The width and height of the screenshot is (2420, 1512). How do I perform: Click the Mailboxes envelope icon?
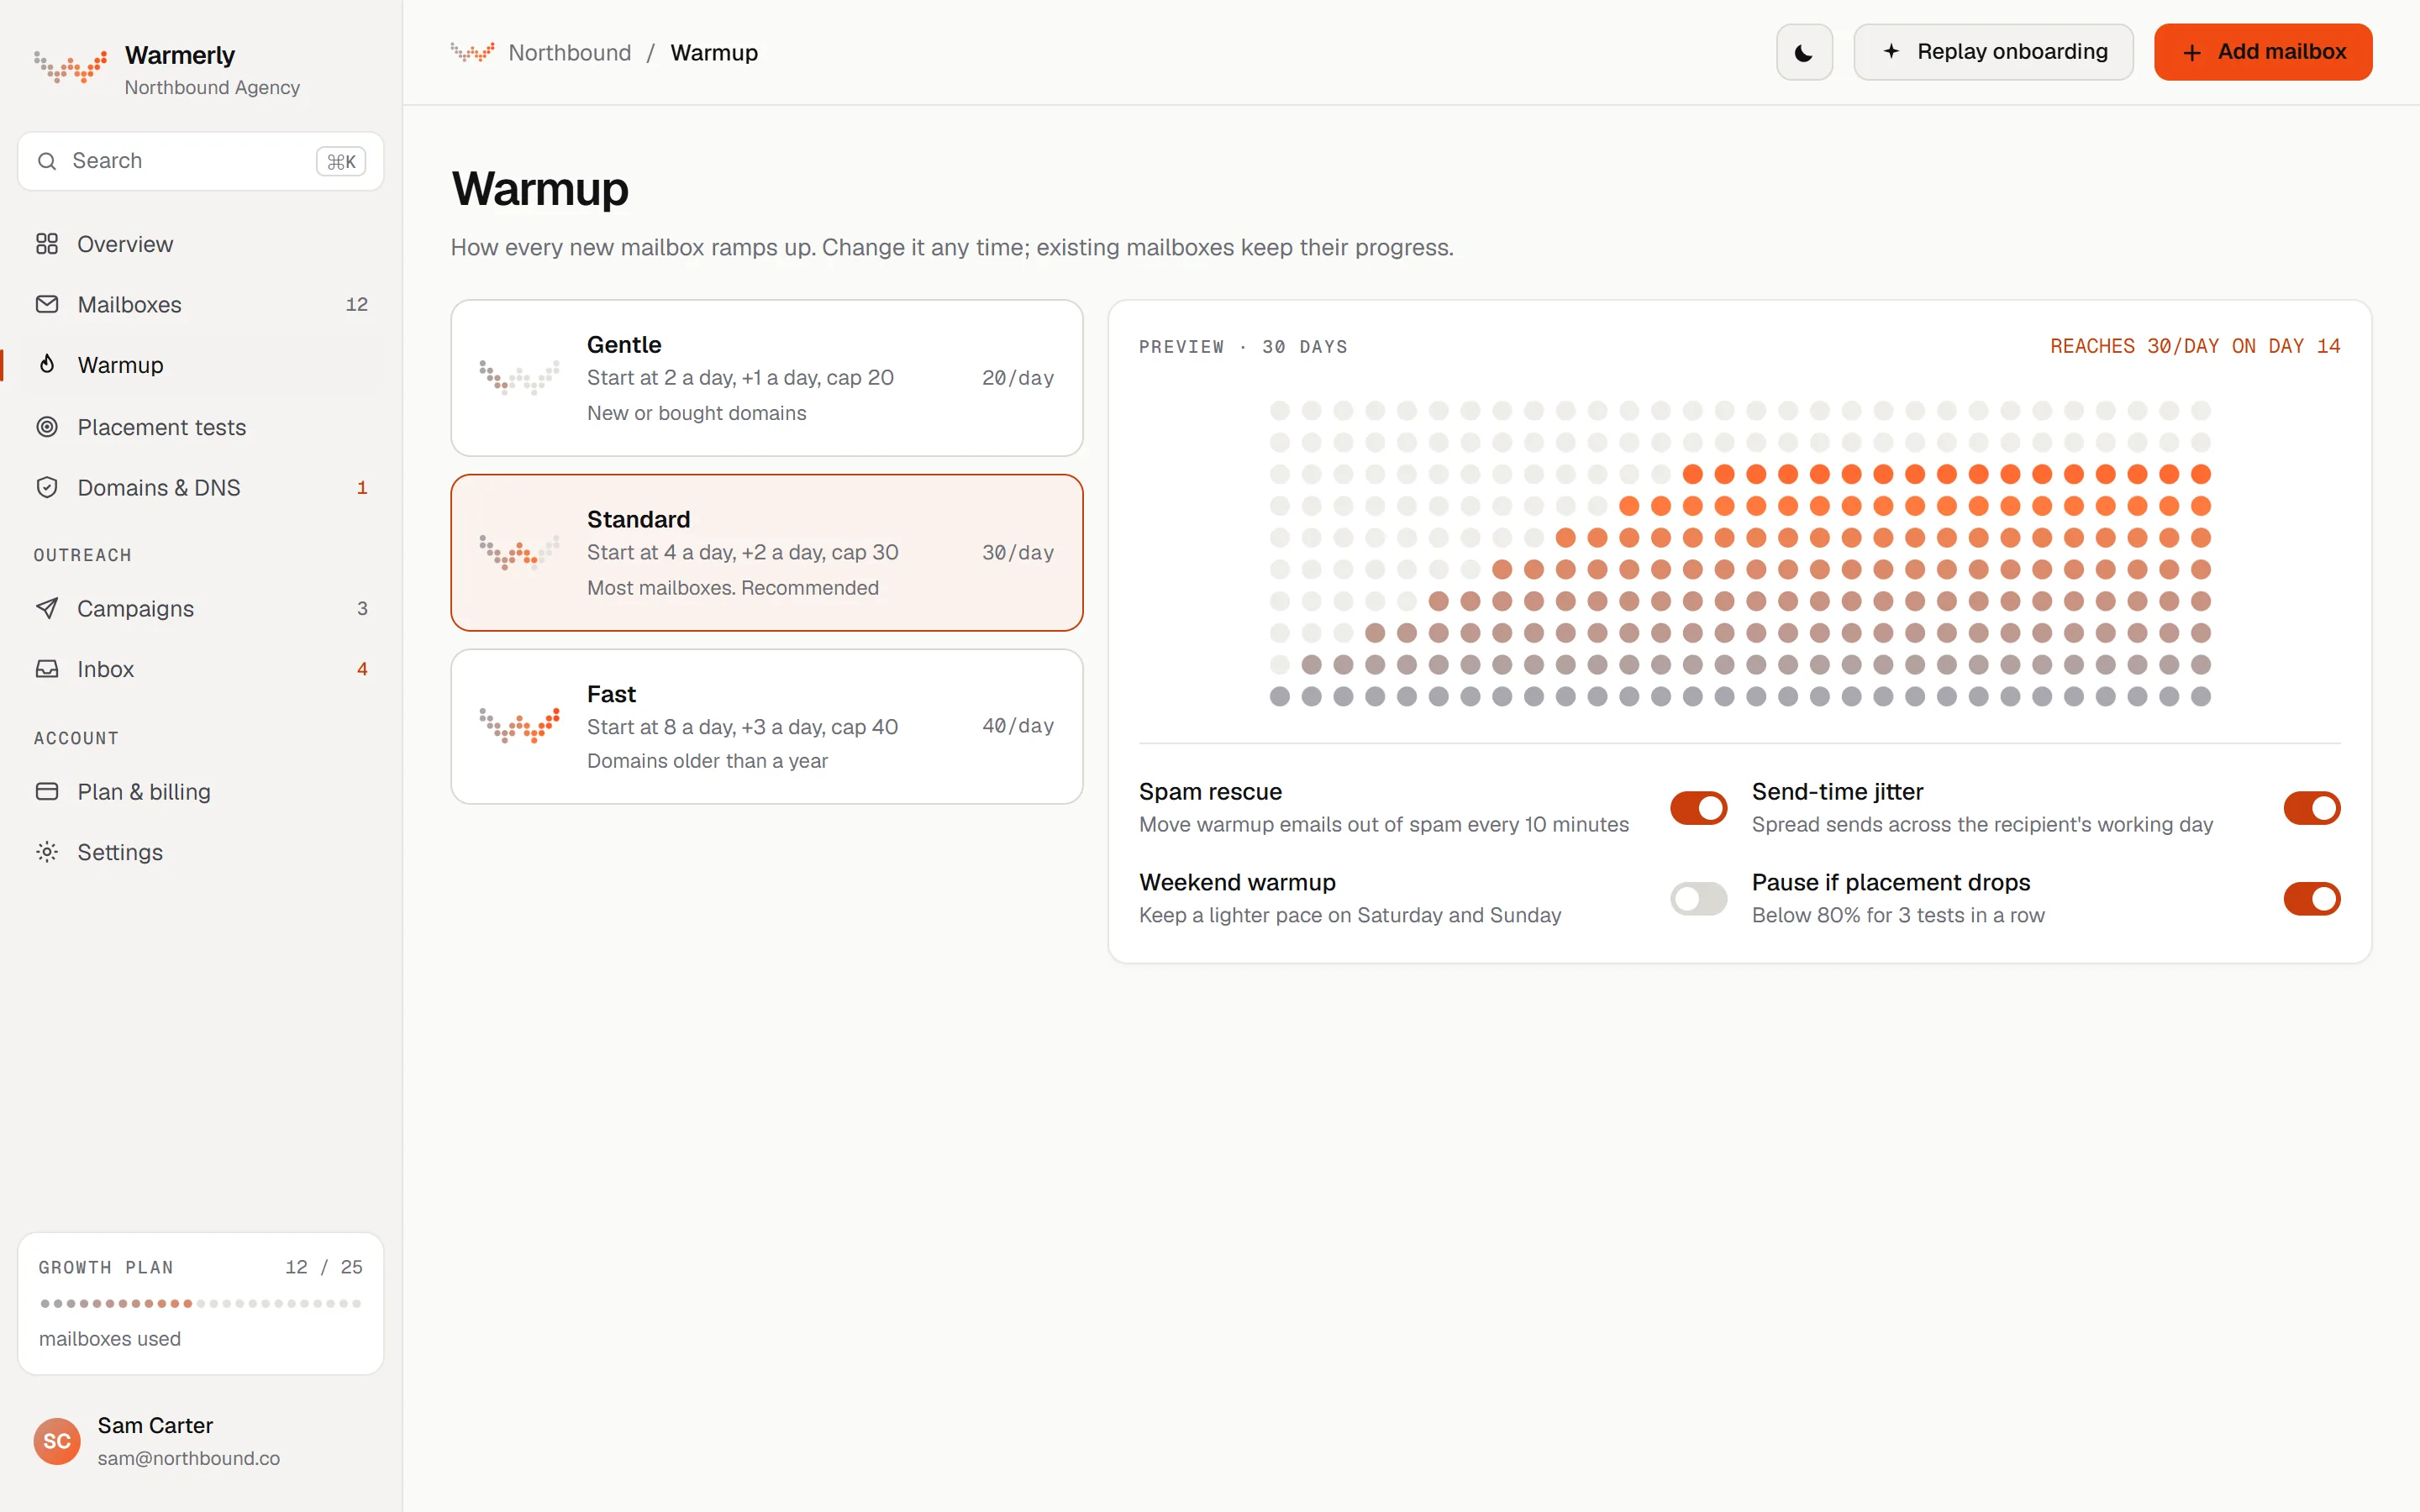coord(47,304)
